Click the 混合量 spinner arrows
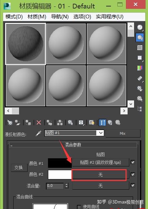Image resolution: width=148 pixels, height=209 pixels. coord(67,186)
